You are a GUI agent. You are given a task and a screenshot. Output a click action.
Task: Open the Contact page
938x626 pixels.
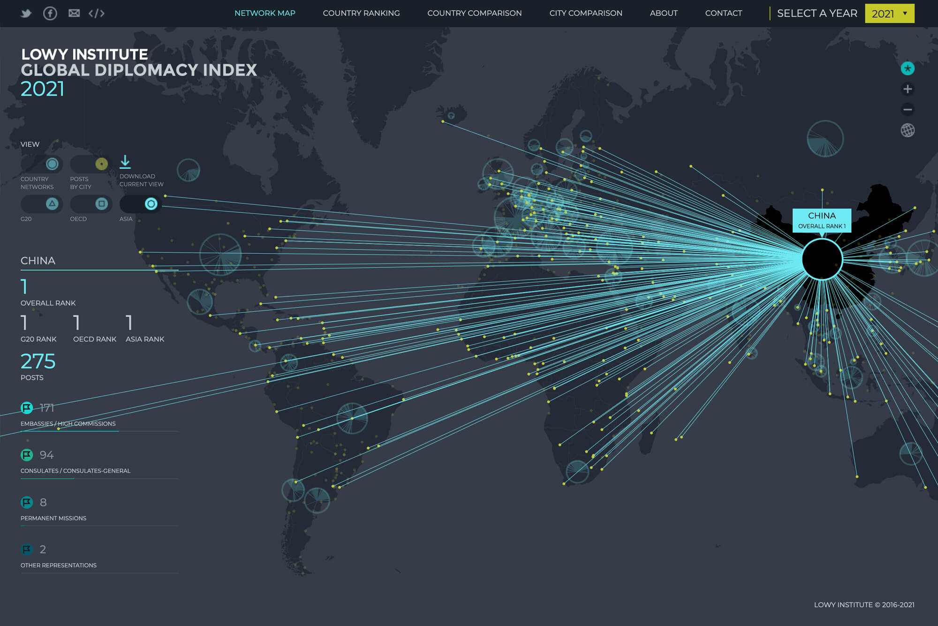click(x=724, y=13)
